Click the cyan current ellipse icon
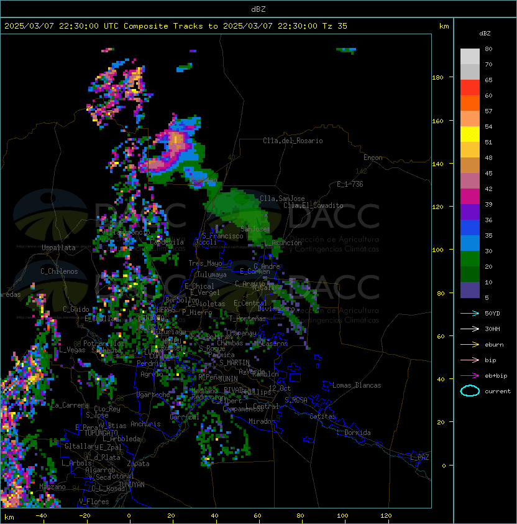Viewport: 517px width, 524px height. pos(470,391)
